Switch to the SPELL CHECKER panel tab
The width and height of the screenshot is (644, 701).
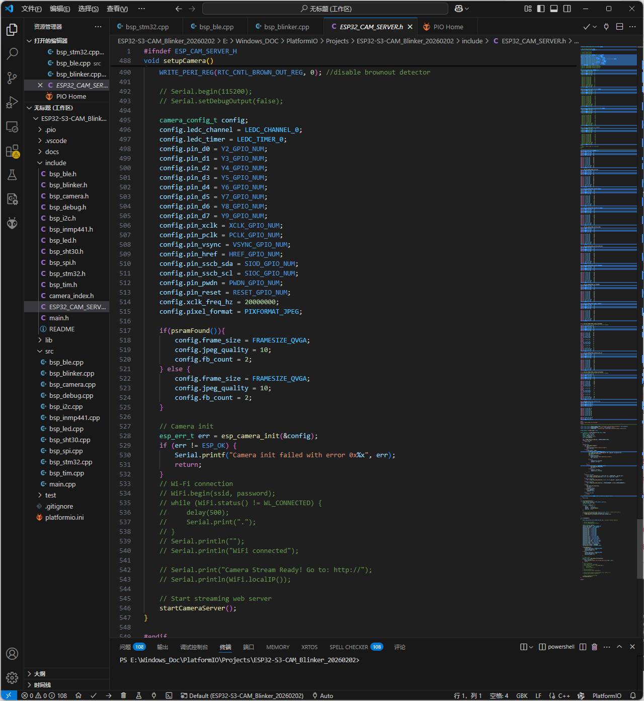(x=356, y=647)
